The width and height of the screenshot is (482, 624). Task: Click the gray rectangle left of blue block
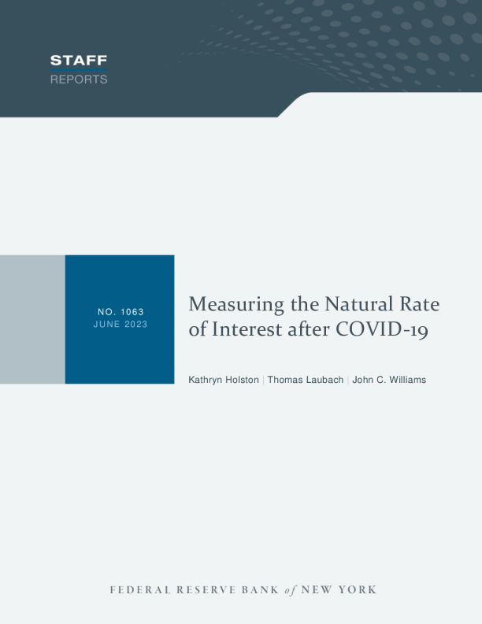(x=32, y=319)
